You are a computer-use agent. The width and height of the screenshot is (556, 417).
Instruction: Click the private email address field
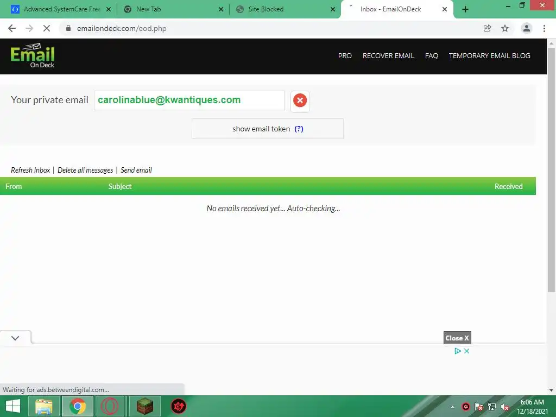(x=189, y=100)
